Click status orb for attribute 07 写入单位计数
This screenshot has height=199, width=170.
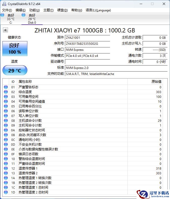pos(6,116)
